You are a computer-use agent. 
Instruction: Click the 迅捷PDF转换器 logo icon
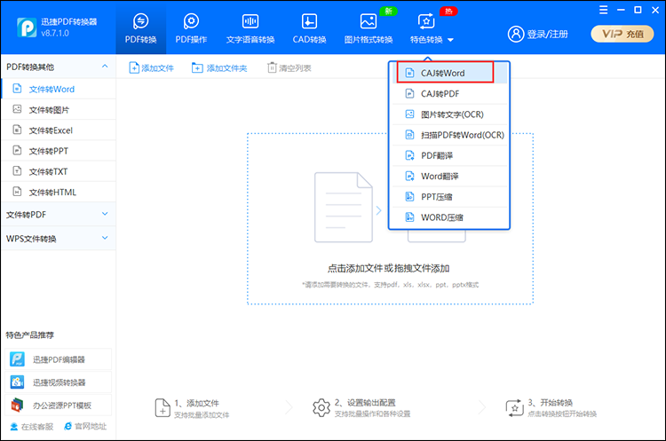click(27, 28)
